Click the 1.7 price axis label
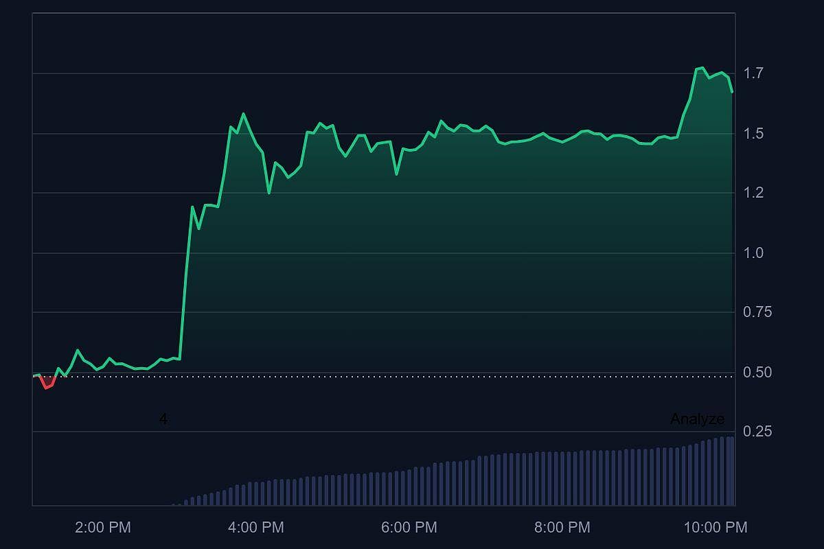Screen dimensions: 824x549 click(754, 71)
